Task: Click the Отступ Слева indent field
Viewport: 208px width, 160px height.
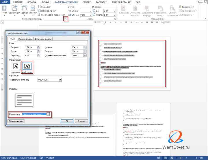Action: tap(85, 11)
